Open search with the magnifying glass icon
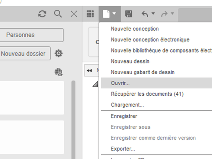212x159 pixels. 58,14
